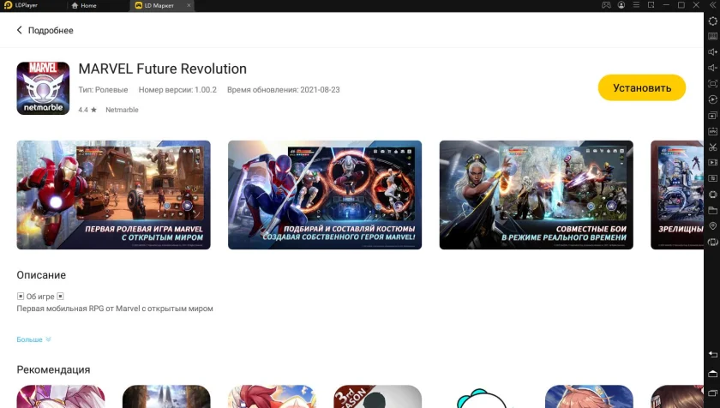Increase volume using sidebar speaker plus icon
Screen dimensions: 720x408
[x=712, y=52]
